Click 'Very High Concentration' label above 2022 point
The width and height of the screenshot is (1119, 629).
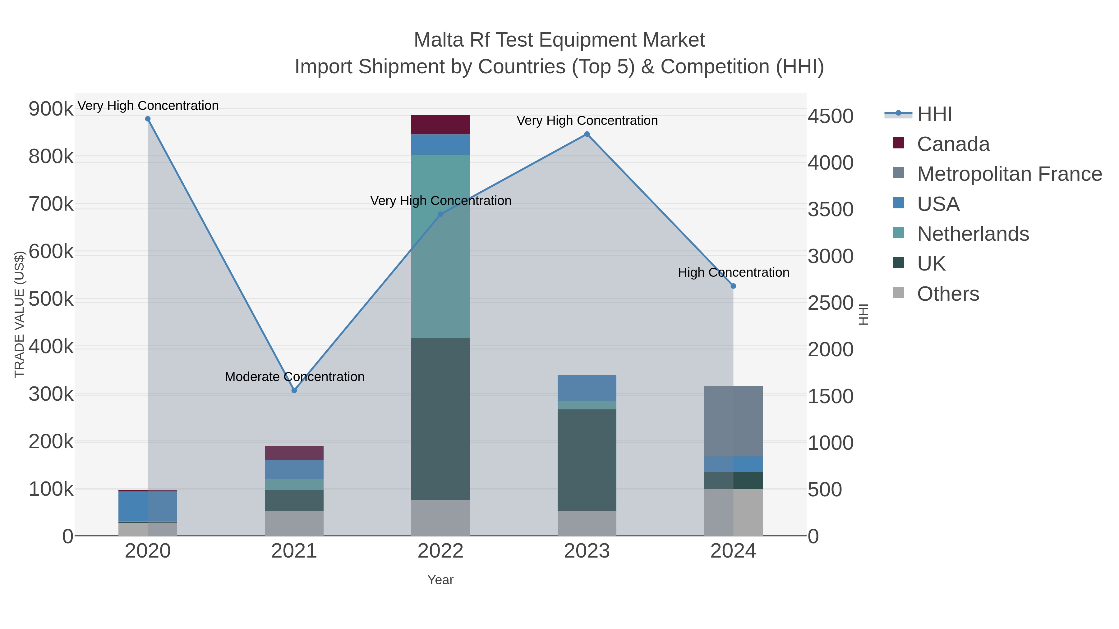click(441, 201)
